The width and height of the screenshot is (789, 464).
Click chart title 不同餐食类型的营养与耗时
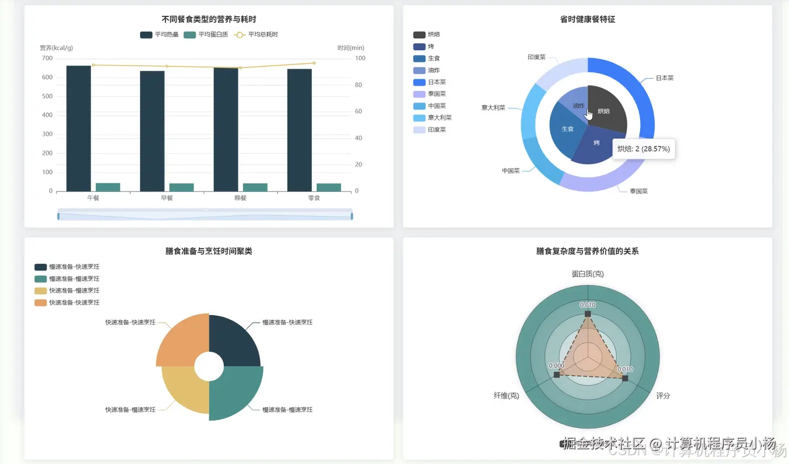(209, 19)
